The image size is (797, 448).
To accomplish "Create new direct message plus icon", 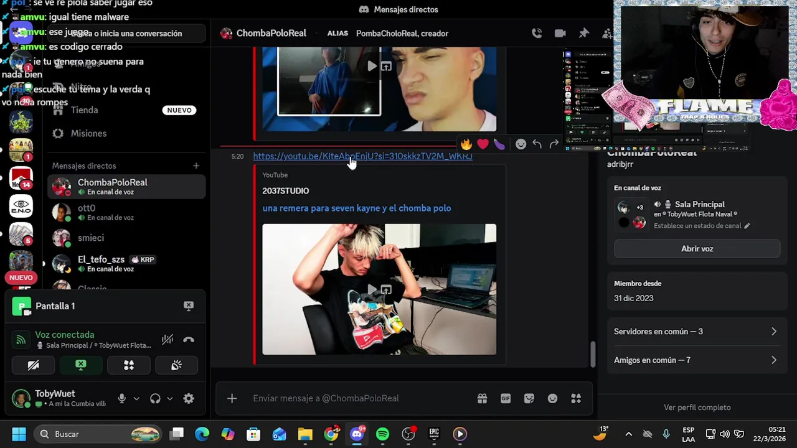I will 196,166.
